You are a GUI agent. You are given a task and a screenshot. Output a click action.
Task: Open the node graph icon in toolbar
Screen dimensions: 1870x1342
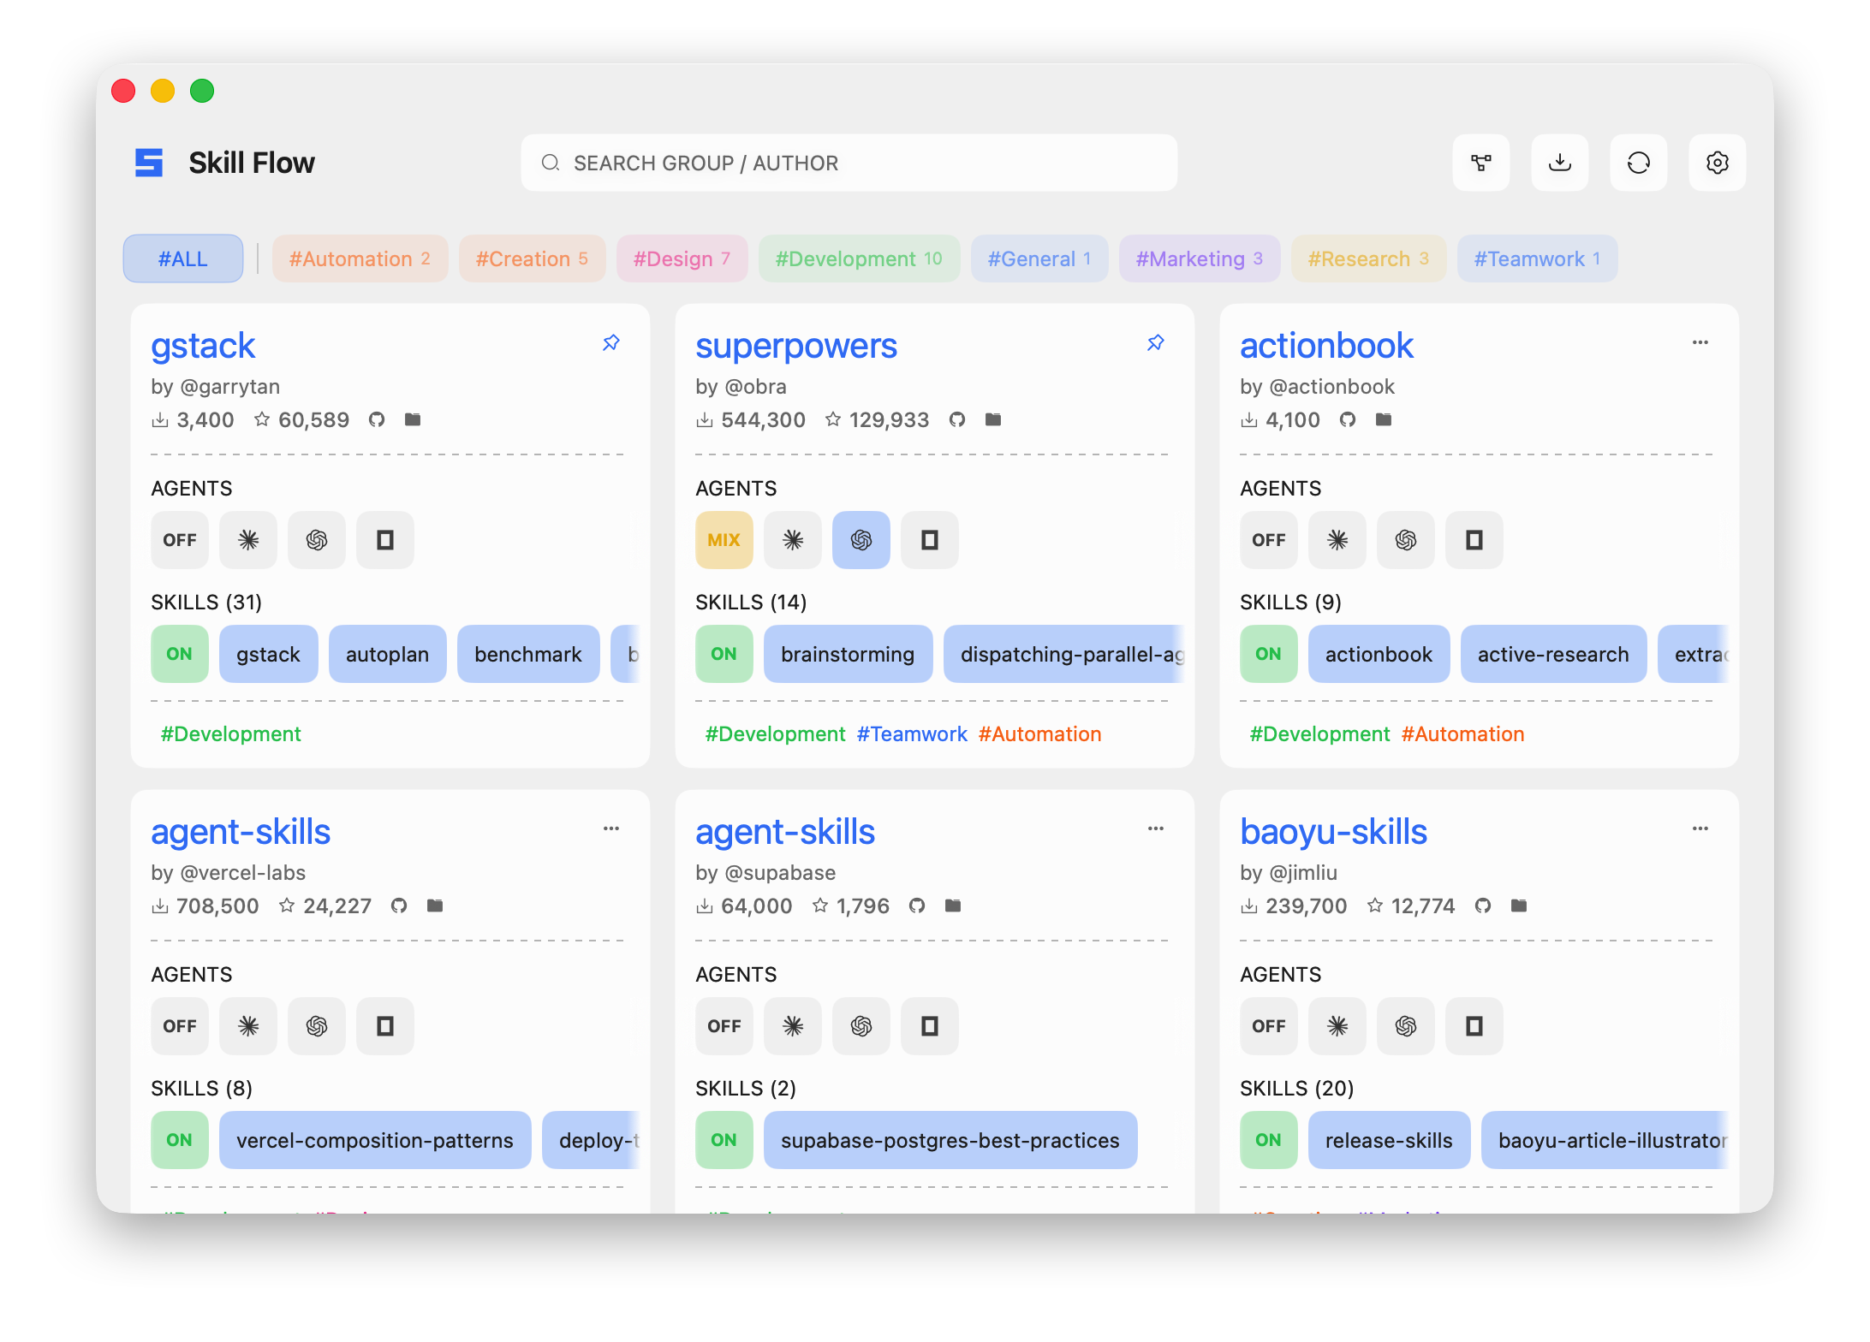tap(1480, 163)
